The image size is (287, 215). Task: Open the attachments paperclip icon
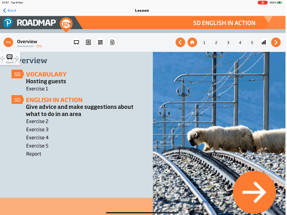(112, 43)
